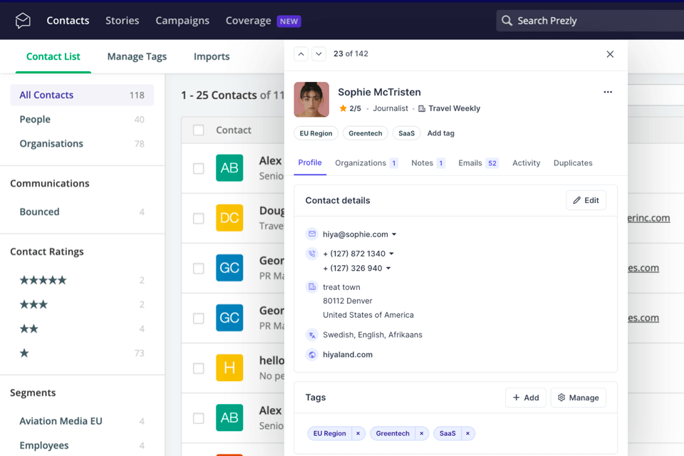Open the Duplicates tab in the panel
684x456 pixels.
point(573,162)
